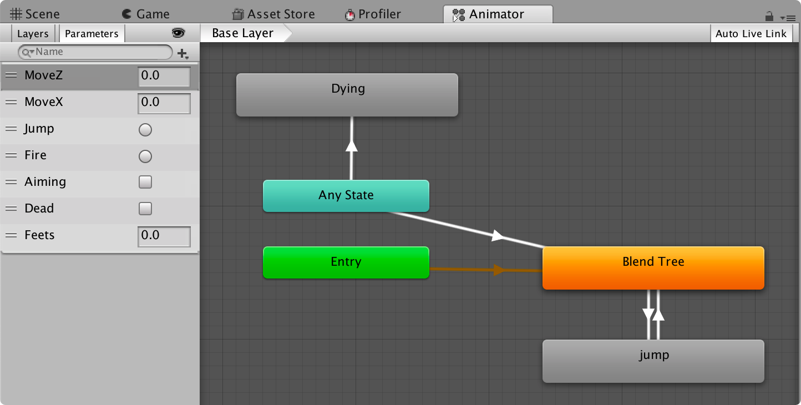Click the drag handle icon beside MoveZ

(11, 75)
